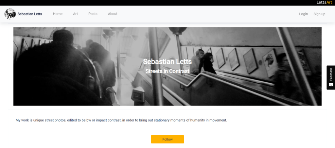Click the Sebastian Letts name beside avatar
335x148 pixels.
pyautogui.click(x=30, y=14)
